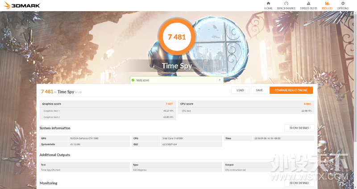Click the NVIDIA GeForce GTX 1080 cell

(99, 139)
